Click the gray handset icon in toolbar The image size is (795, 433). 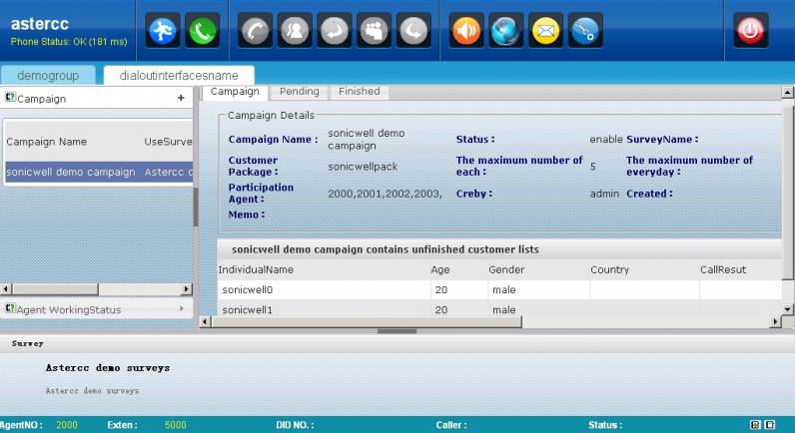point(256,31)
